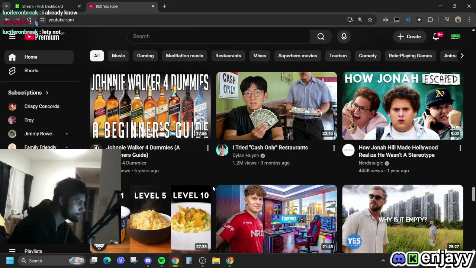Select the Superhero movies chip
The height and width of the screenshot is (268, 476).
[297, 56]
